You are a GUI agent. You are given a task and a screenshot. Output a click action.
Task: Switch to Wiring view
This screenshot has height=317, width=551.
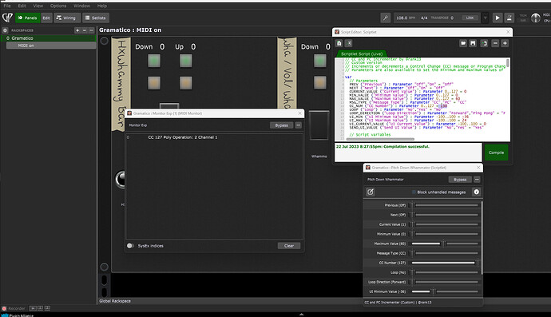click(x=65, y=18)
